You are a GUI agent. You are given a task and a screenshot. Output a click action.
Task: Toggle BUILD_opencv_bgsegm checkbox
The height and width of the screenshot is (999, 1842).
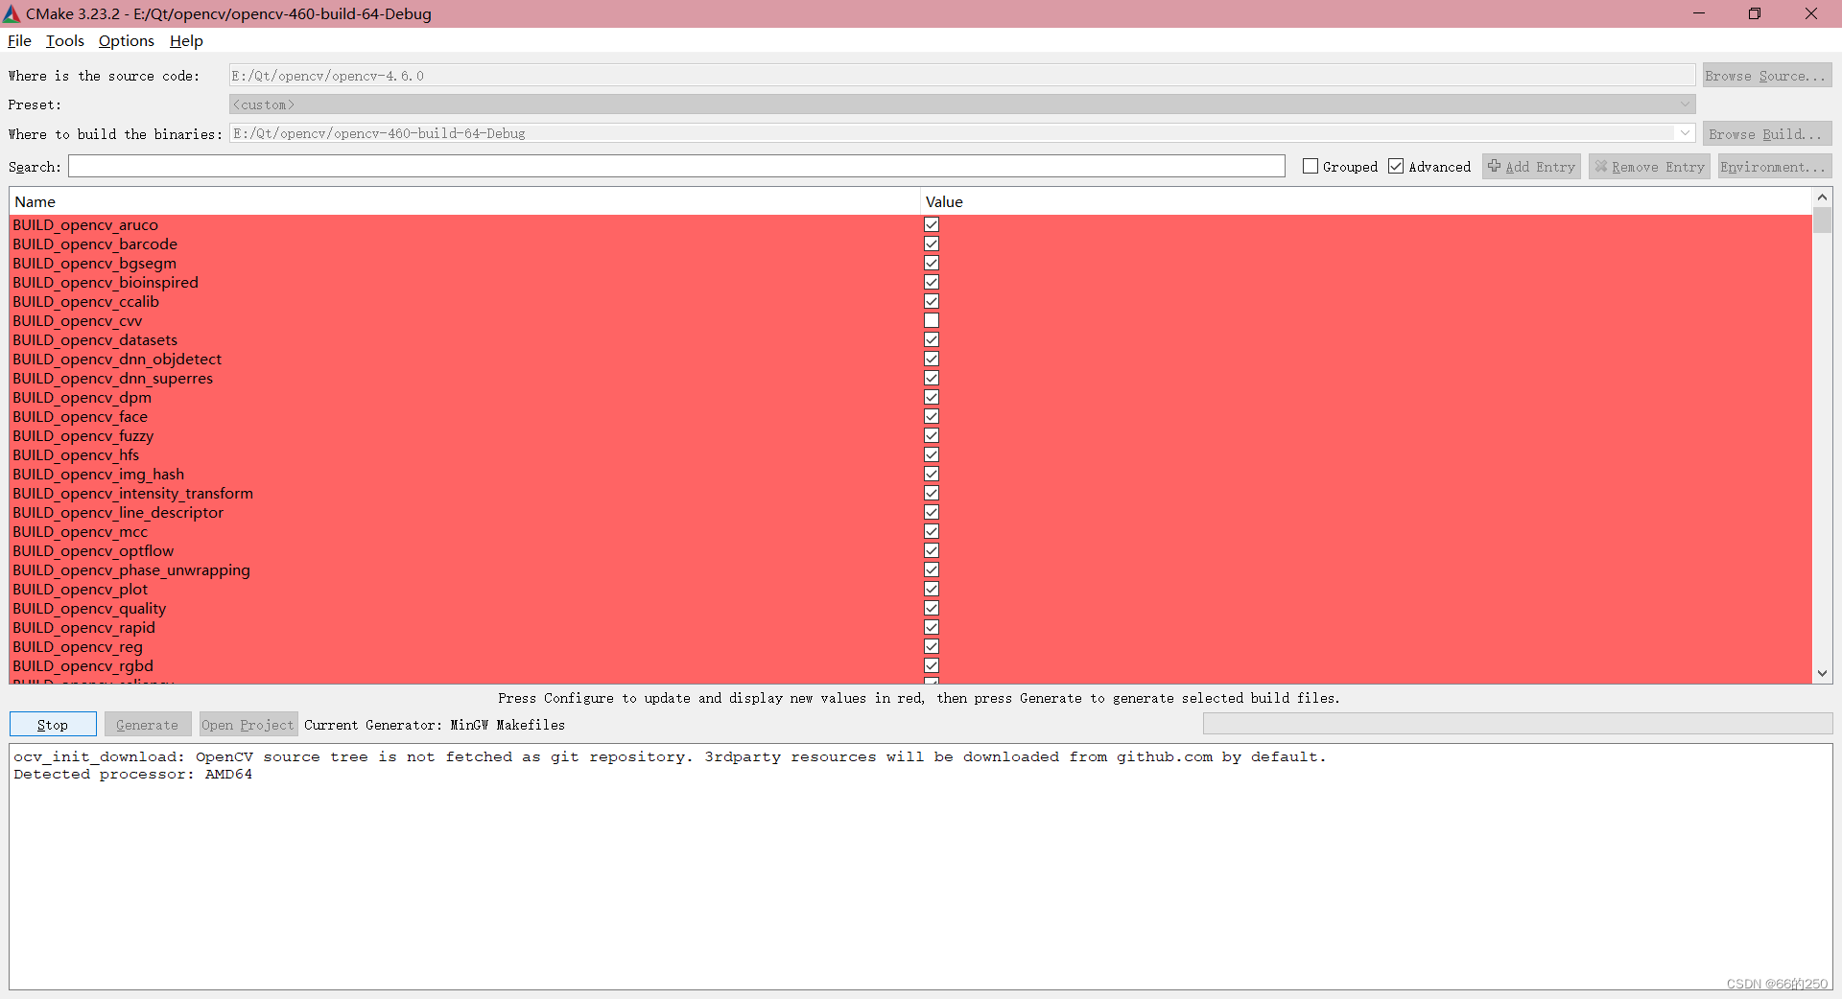coord(932,263)
